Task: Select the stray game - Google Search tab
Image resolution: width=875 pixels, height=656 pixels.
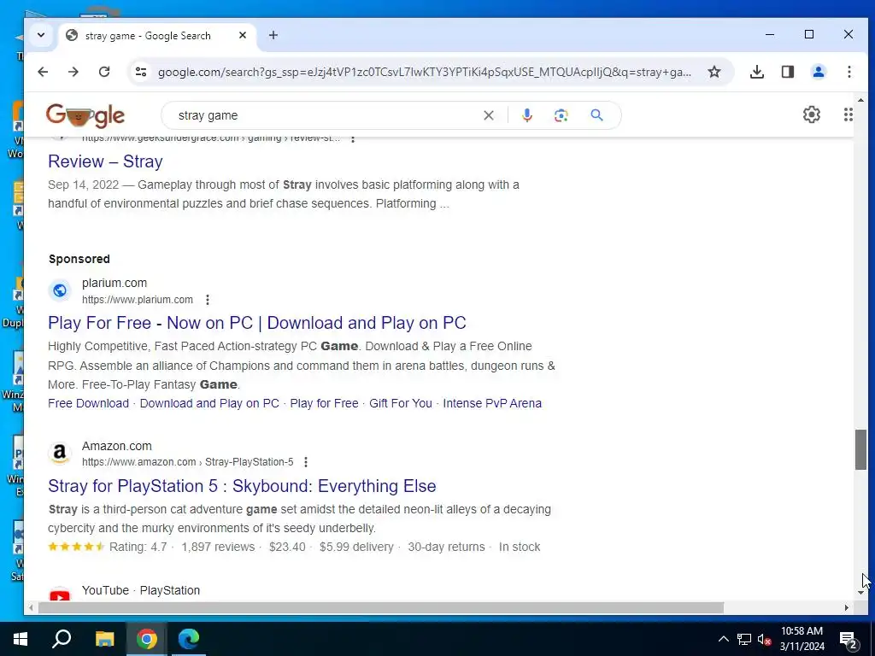Action: [148, 36]
